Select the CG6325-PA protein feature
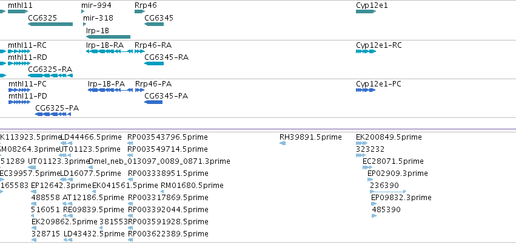Image resolution: width=516 pixels, height=243 pixels. click(x=53, y=114)
